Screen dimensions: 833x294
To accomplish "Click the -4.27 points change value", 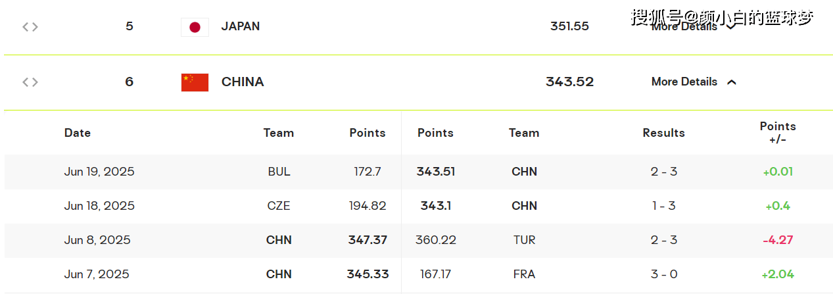I will (x=778, y=240).
